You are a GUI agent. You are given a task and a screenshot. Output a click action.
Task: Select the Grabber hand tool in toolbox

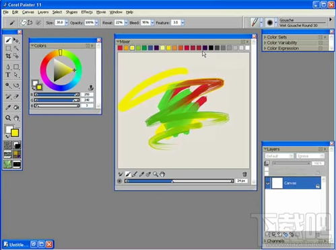coord(16,118)
